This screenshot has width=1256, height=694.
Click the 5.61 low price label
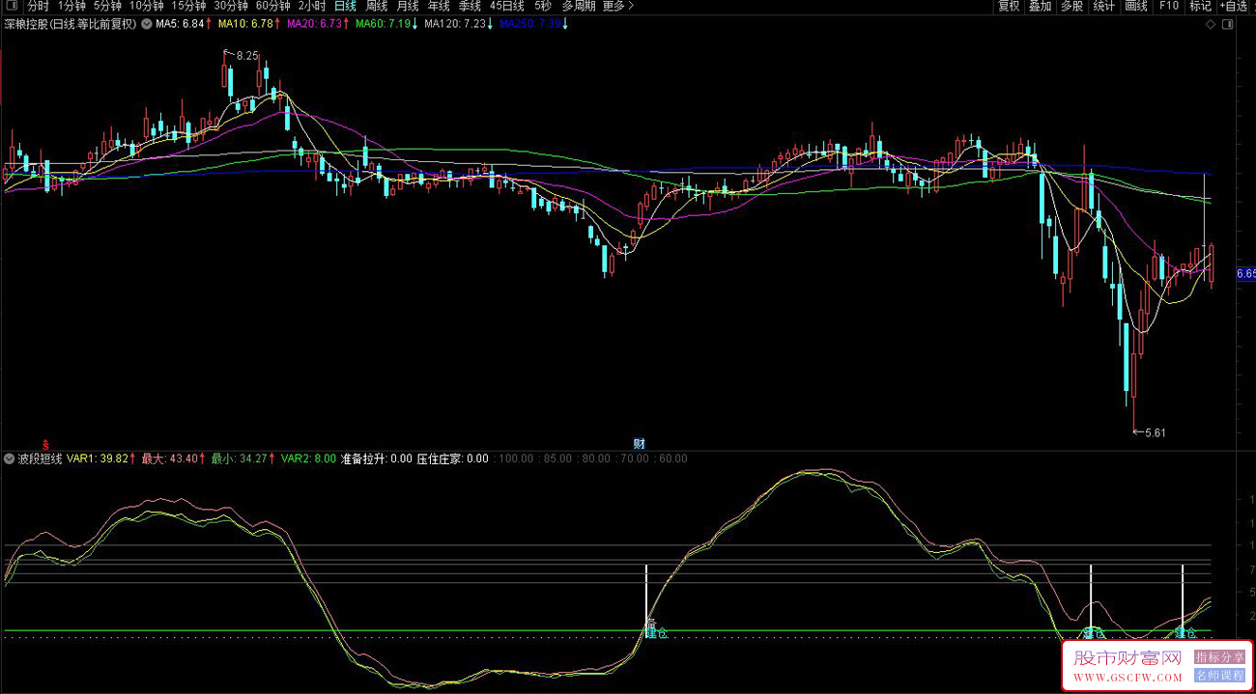pyautogui.click(x=1155, y=432)
